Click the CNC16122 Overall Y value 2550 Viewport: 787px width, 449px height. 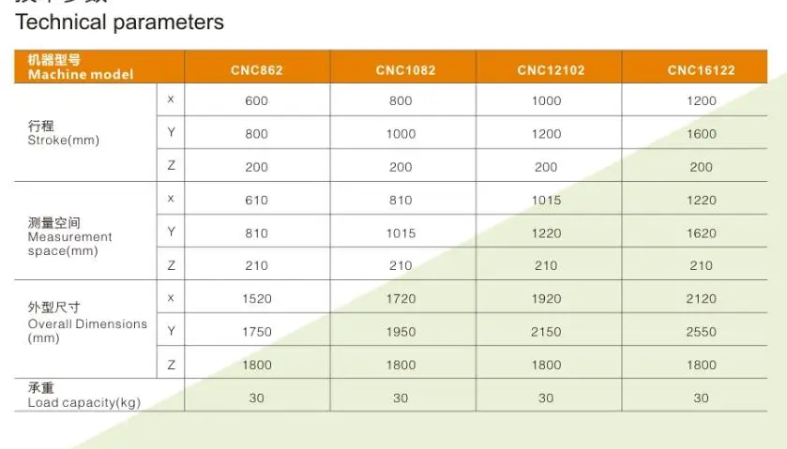pos(702,332)
